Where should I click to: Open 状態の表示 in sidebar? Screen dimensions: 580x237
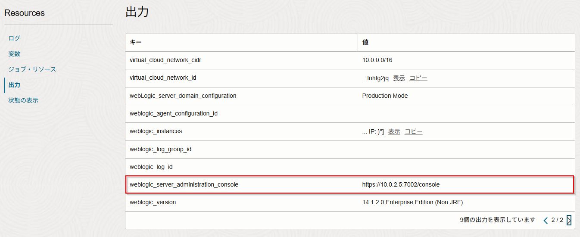coord(23,100)
